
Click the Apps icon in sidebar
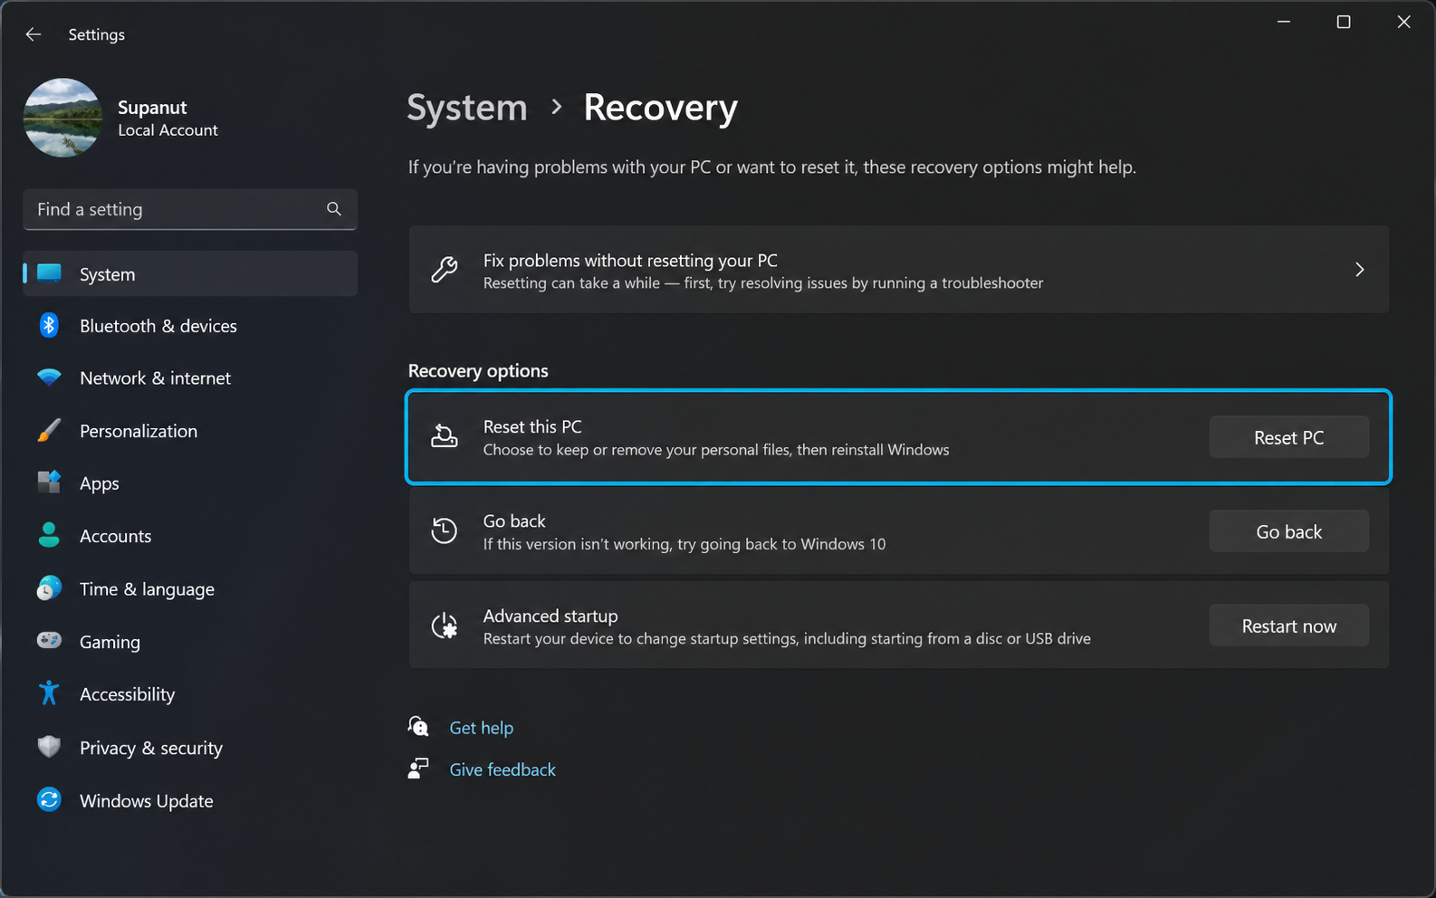tap(49, 482)
